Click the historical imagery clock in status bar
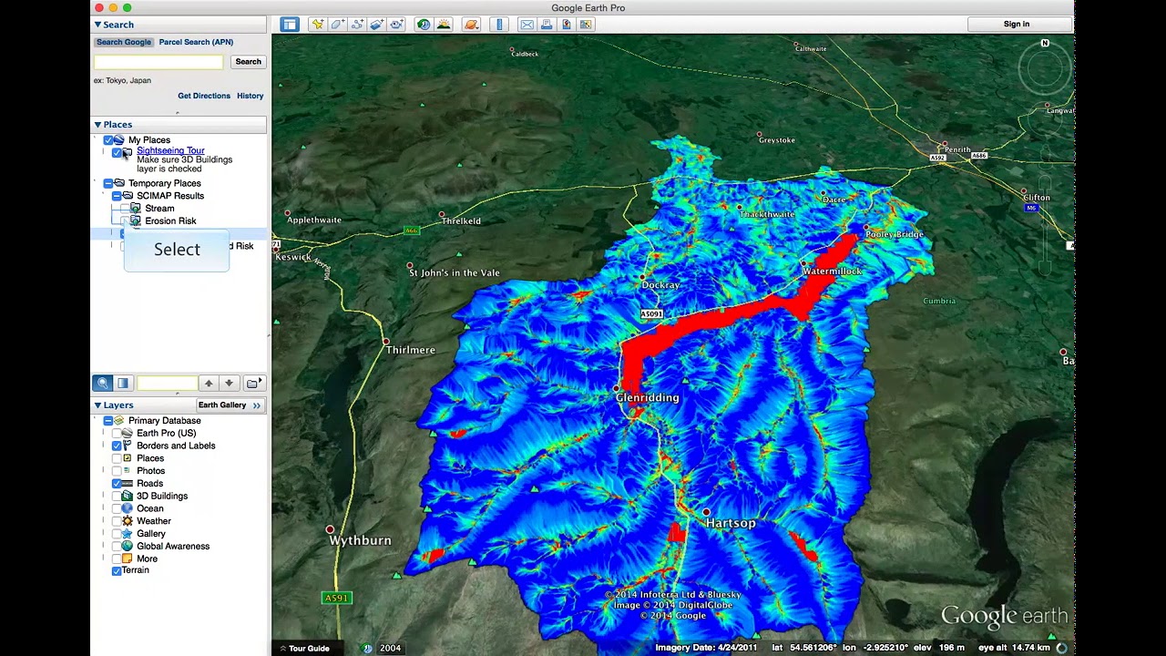1166x656 pixels. (367, 649)
